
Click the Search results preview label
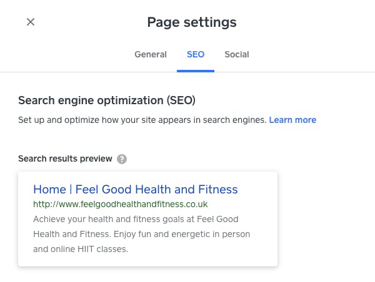click(x=65, y=158)
